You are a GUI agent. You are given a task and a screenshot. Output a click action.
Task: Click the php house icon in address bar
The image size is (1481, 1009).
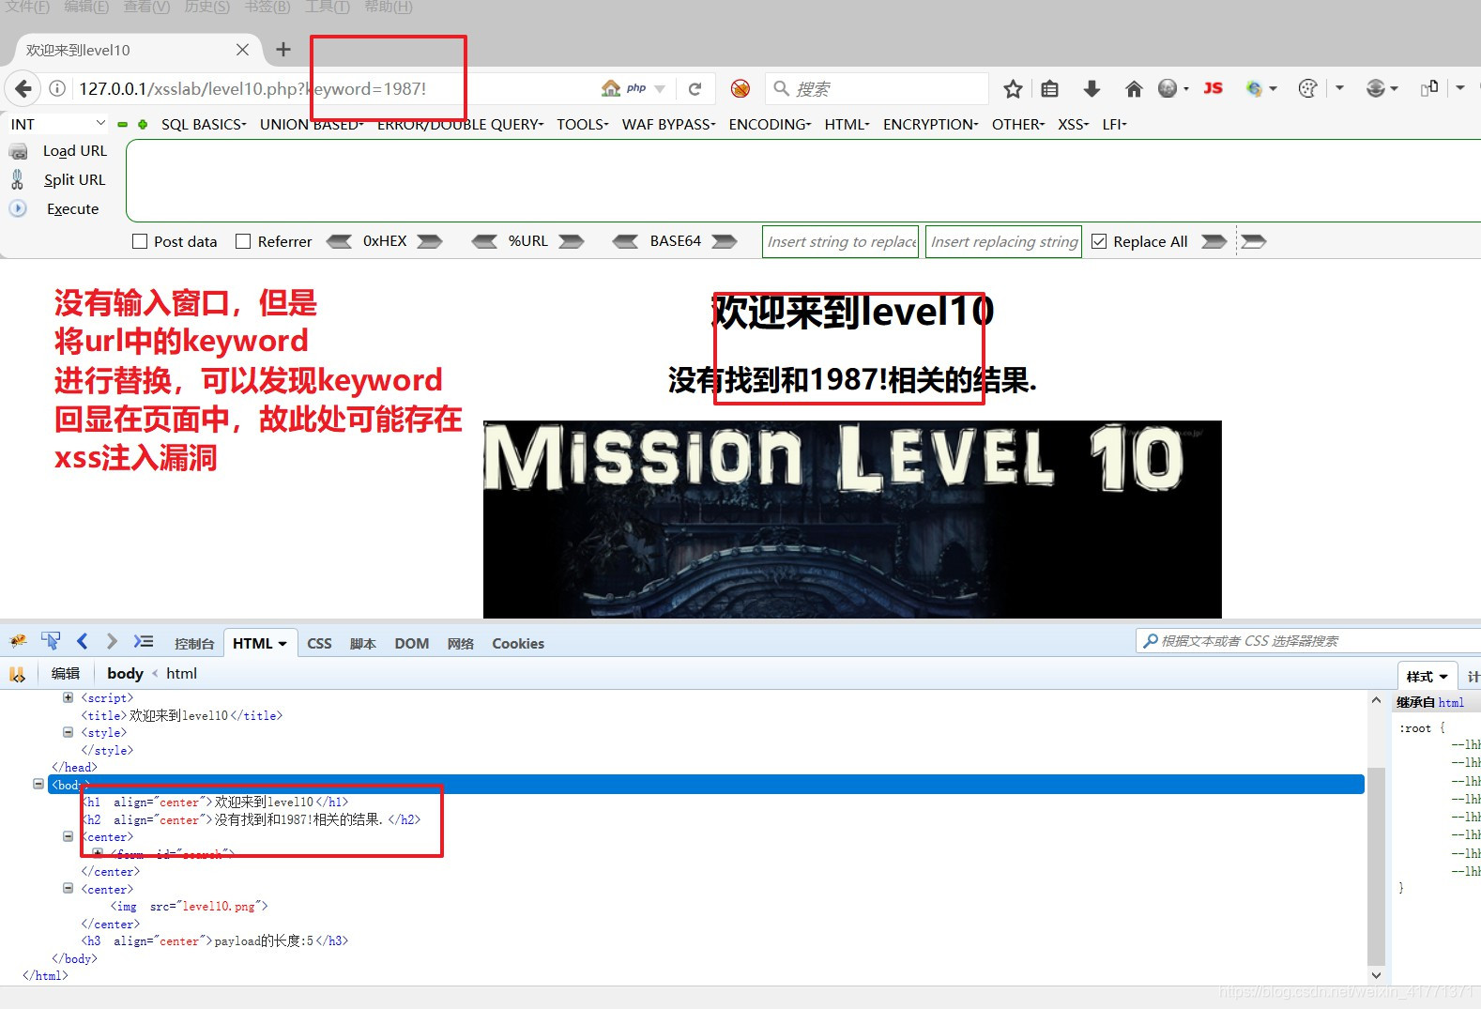click(611, 88)
